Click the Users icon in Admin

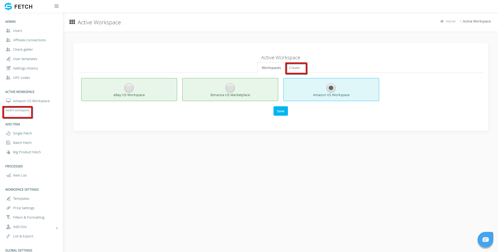point(8,31)
